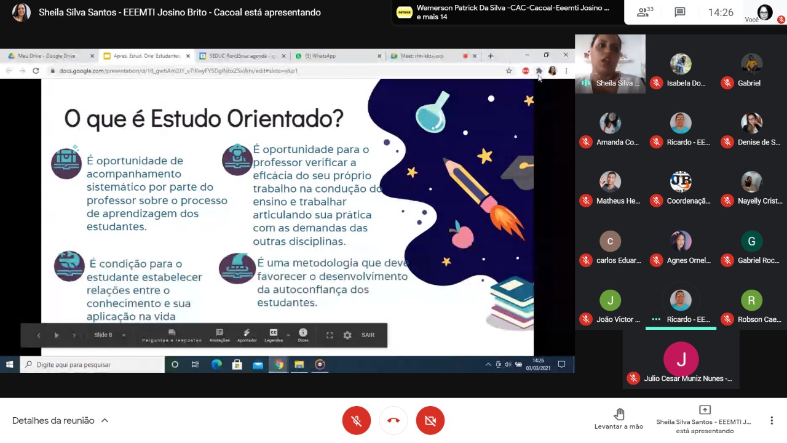
Task: Click Gabriel Roc... avatar with letter G
Action: pyautogui.click(x=751, y=241)
